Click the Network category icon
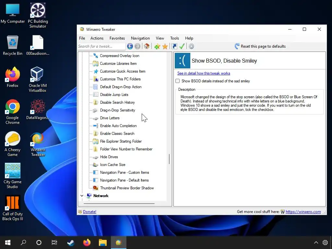 [89, 196]
